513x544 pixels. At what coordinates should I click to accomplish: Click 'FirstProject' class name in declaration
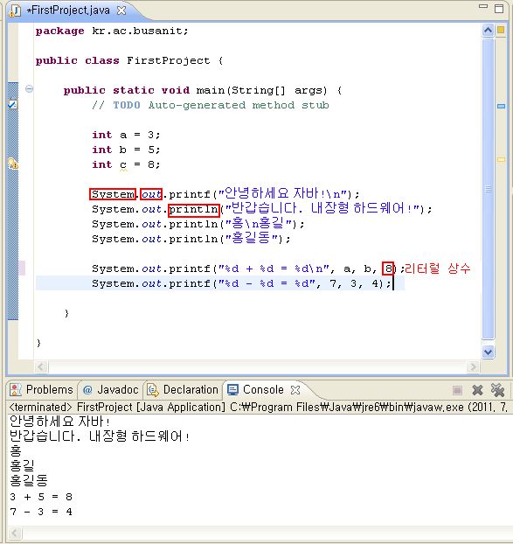[x=168, y=60]
